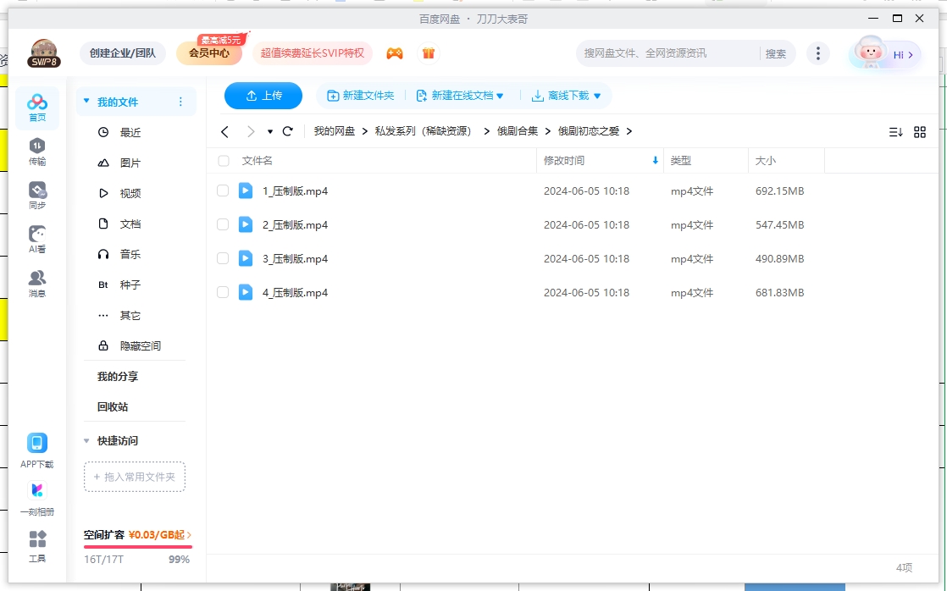Open 一刻相册 photo album

[x=36, y=495]
